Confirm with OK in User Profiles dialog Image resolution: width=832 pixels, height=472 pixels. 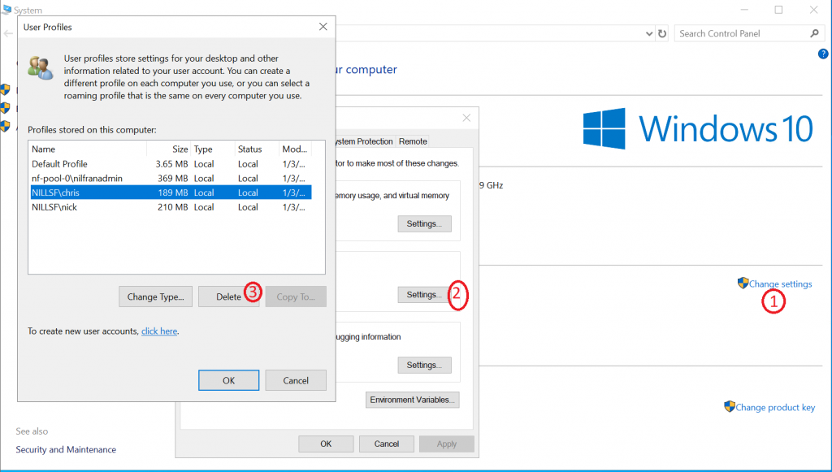(228, 380)
